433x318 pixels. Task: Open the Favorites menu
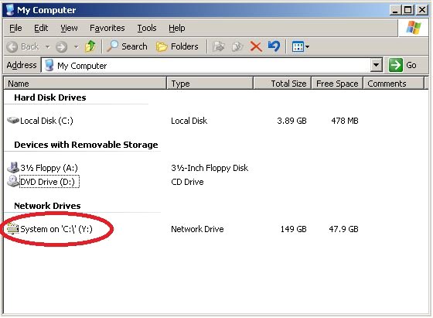tap(107, 28)
